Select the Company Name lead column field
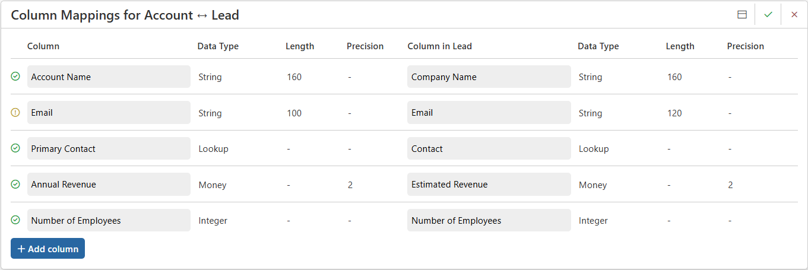This screenshot has height=270, width=808. pos(489,77)
